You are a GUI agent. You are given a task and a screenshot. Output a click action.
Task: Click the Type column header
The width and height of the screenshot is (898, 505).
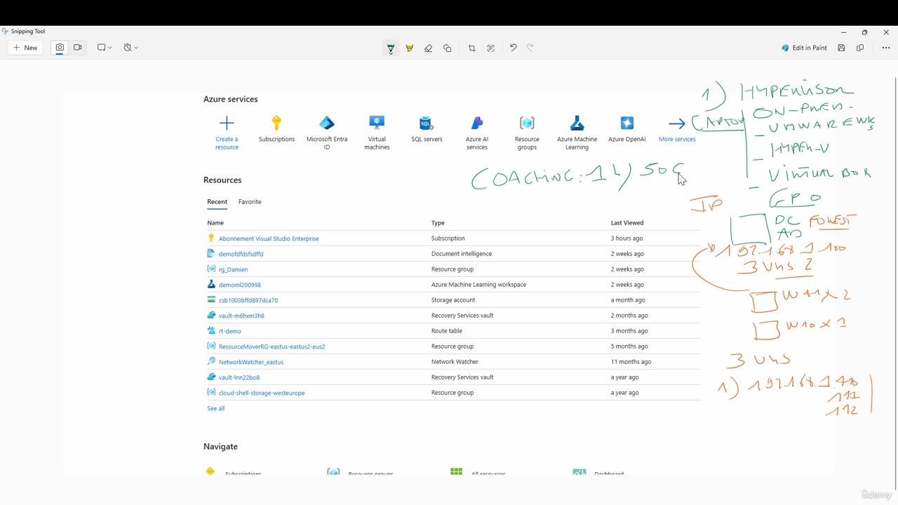[x=438, y=223]
